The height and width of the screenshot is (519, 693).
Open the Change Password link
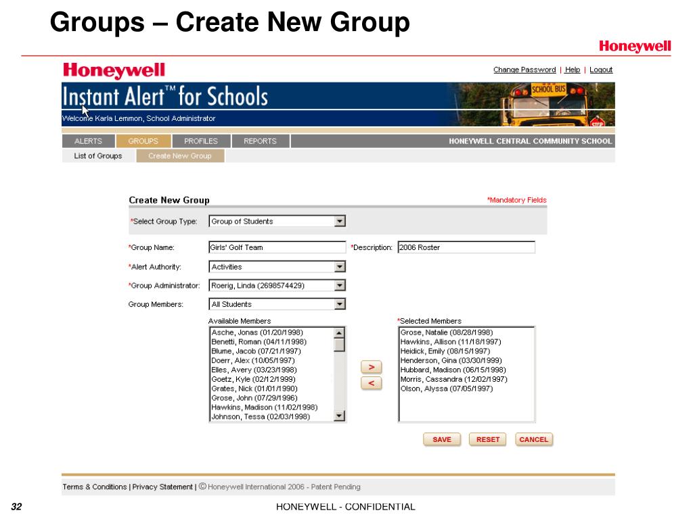(524, 70)
